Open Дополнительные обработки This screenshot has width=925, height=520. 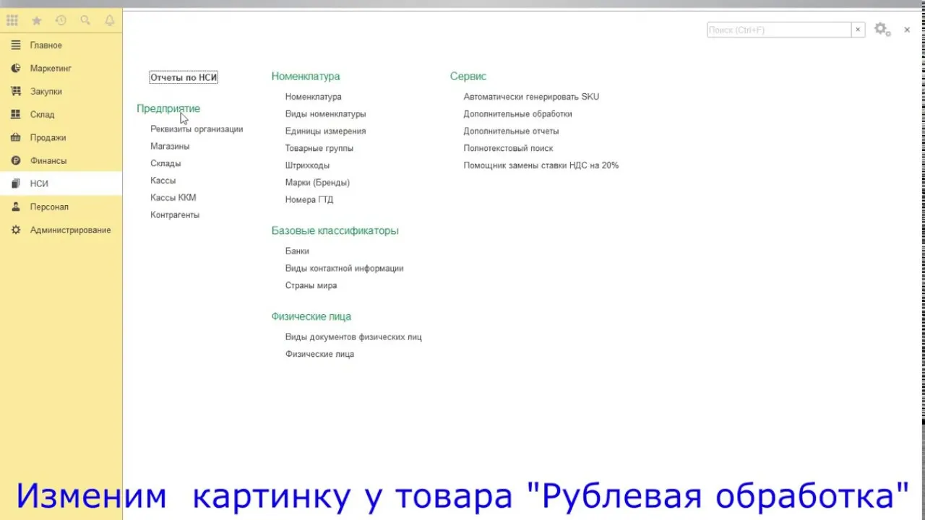click(517, 114)
